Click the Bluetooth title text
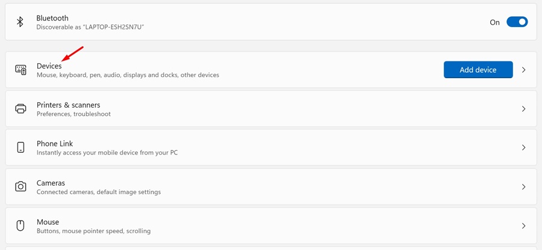The width and height of the screenshot is (542, 250). coord(52,18)
